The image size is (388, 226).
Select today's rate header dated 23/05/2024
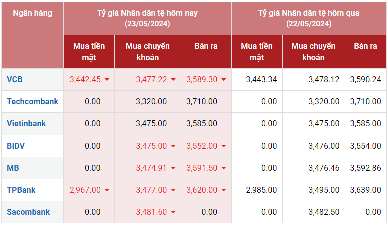click(147, 18)
